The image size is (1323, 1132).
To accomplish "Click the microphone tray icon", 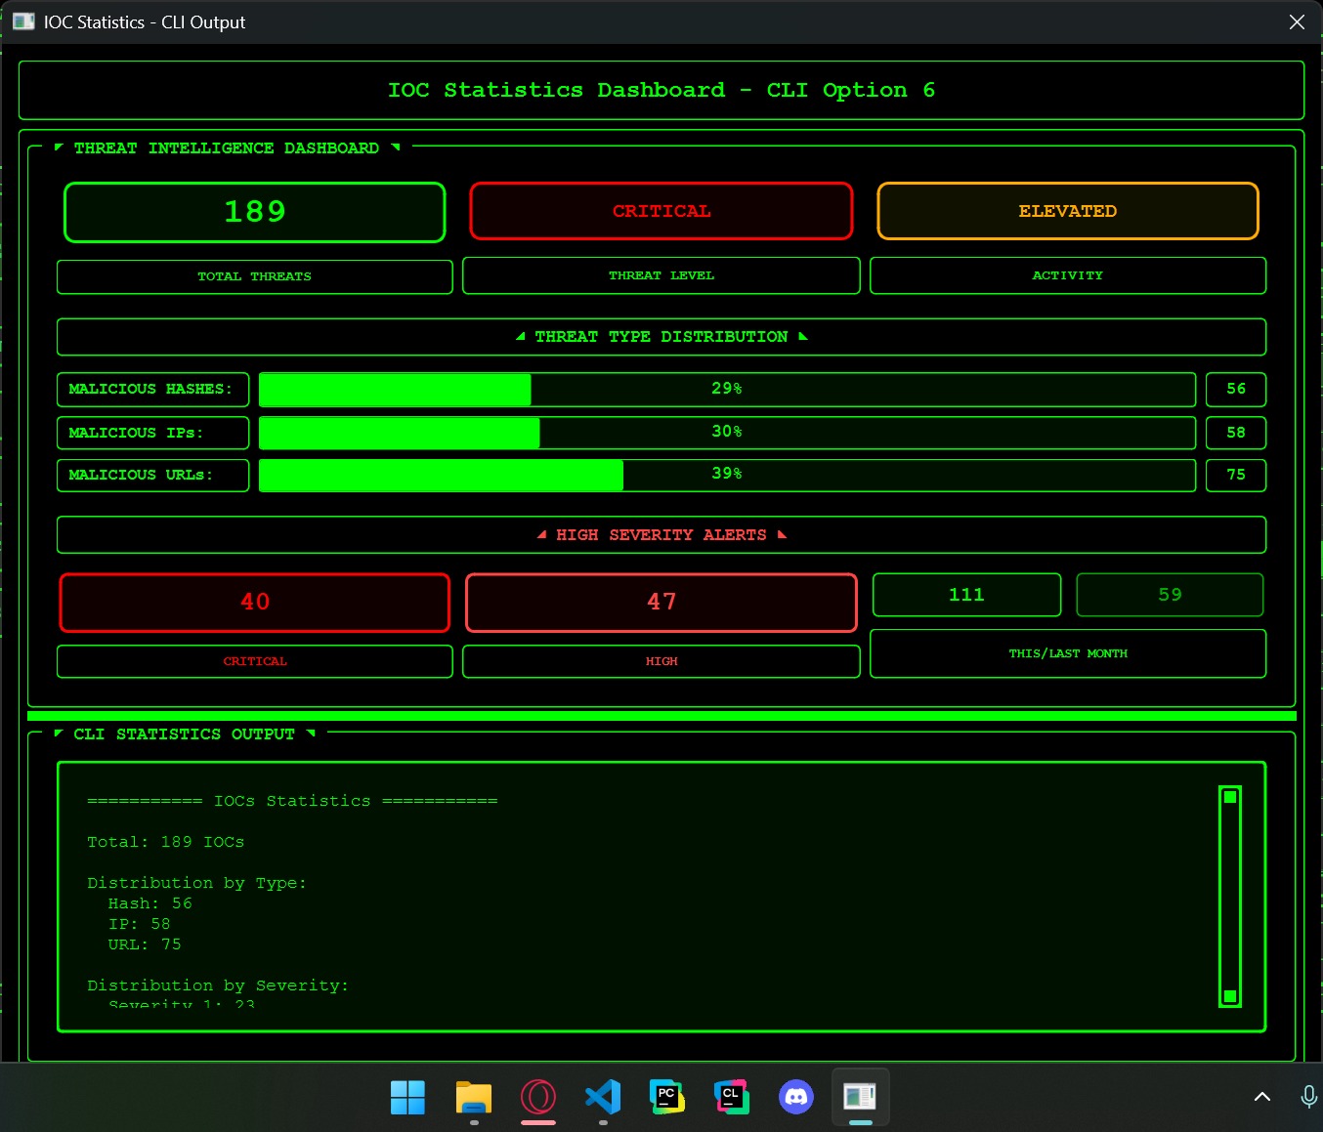I will pos(1309,1097).
